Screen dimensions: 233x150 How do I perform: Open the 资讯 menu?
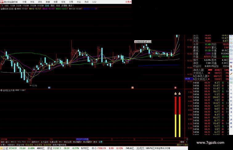pyautogui.click(x=40, y=2)
